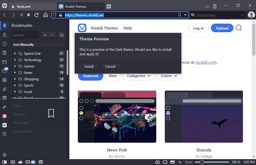Open the Vivaldi web panel
The width and height of the screenshot is (256, 165).
pyautogui.click(x=5, y=116)
